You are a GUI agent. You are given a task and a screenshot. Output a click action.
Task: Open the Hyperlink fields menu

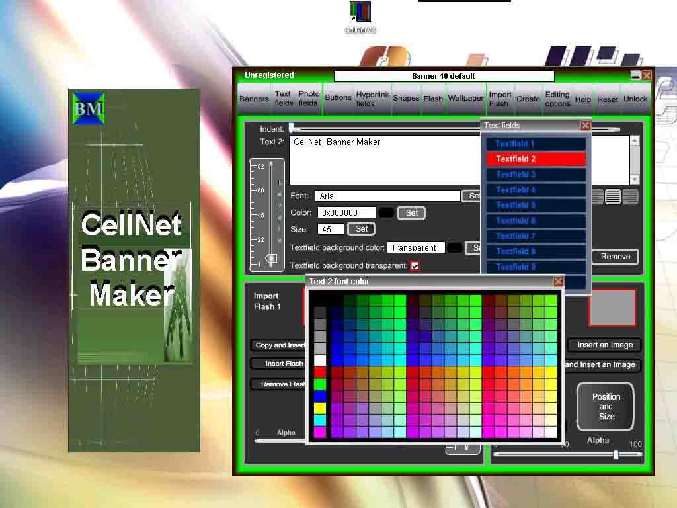(372, 99)
